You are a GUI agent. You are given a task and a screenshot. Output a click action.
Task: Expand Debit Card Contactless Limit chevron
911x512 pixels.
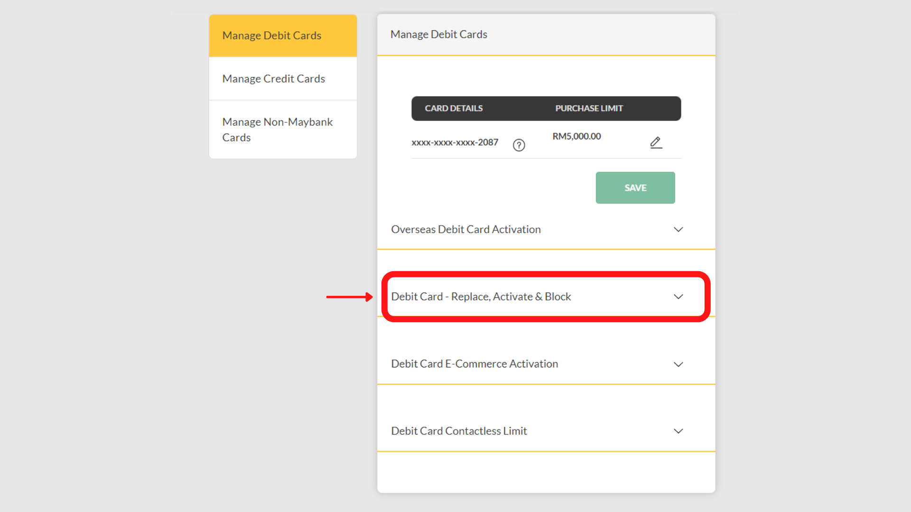(679, 431)
